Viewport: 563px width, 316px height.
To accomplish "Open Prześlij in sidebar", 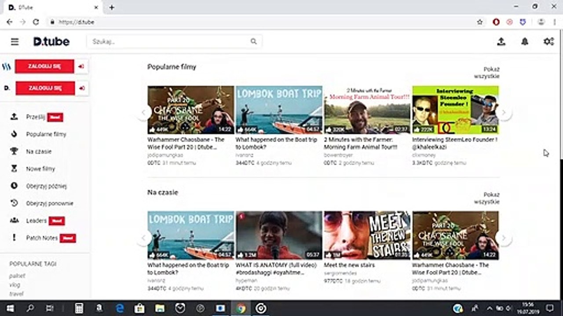I will tap(36, 117).
